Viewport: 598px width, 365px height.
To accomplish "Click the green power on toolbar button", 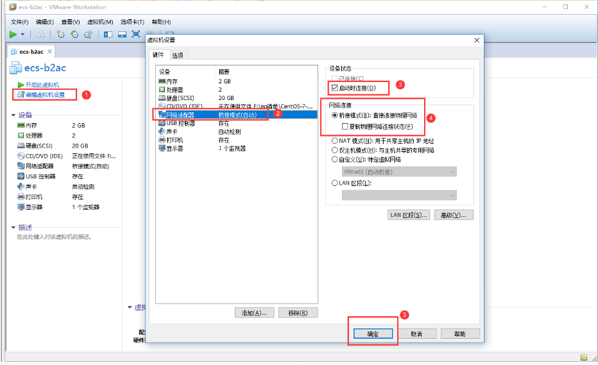I will [13, 34].
